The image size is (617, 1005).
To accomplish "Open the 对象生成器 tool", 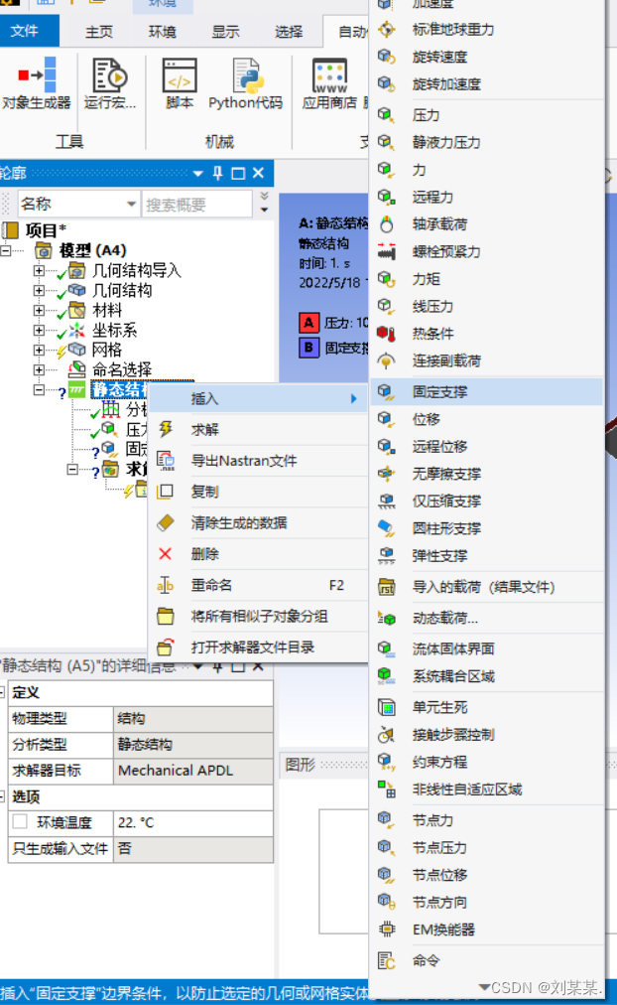I will pos(37,83).
